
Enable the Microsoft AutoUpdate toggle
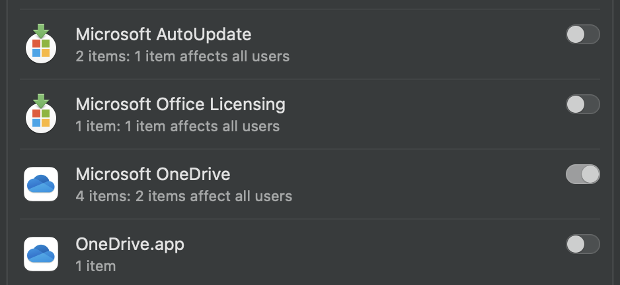pyautogui.click(x=582, y=34)
